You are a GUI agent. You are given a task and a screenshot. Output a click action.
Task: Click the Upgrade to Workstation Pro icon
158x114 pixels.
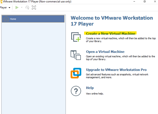coord(76,73)
